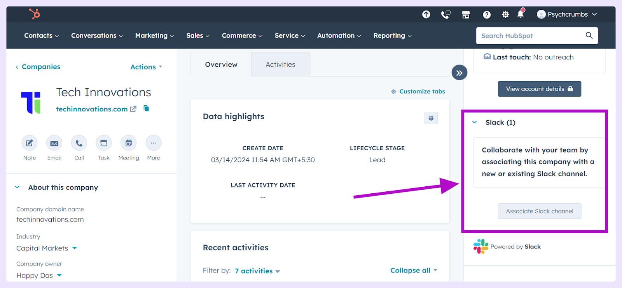Click the Customize tabs link
The image size is (622, 288).
[x=418, y=91]
